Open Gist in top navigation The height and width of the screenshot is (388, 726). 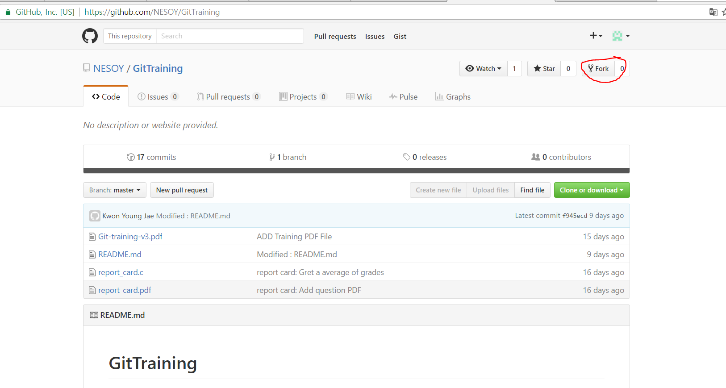(400, 36)
